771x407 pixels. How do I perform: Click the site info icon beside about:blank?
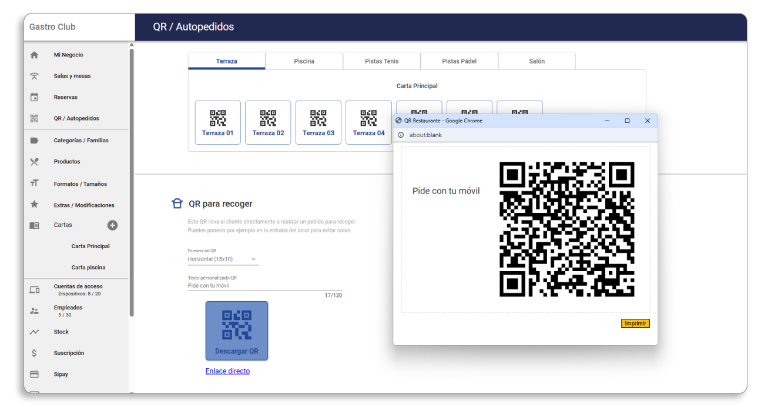[401, 135]
